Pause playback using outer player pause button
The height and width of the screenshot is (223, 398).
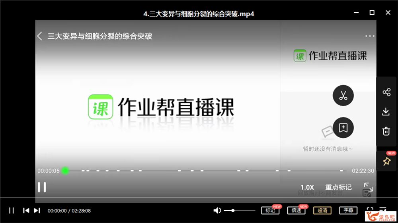[x=12, y=210]
